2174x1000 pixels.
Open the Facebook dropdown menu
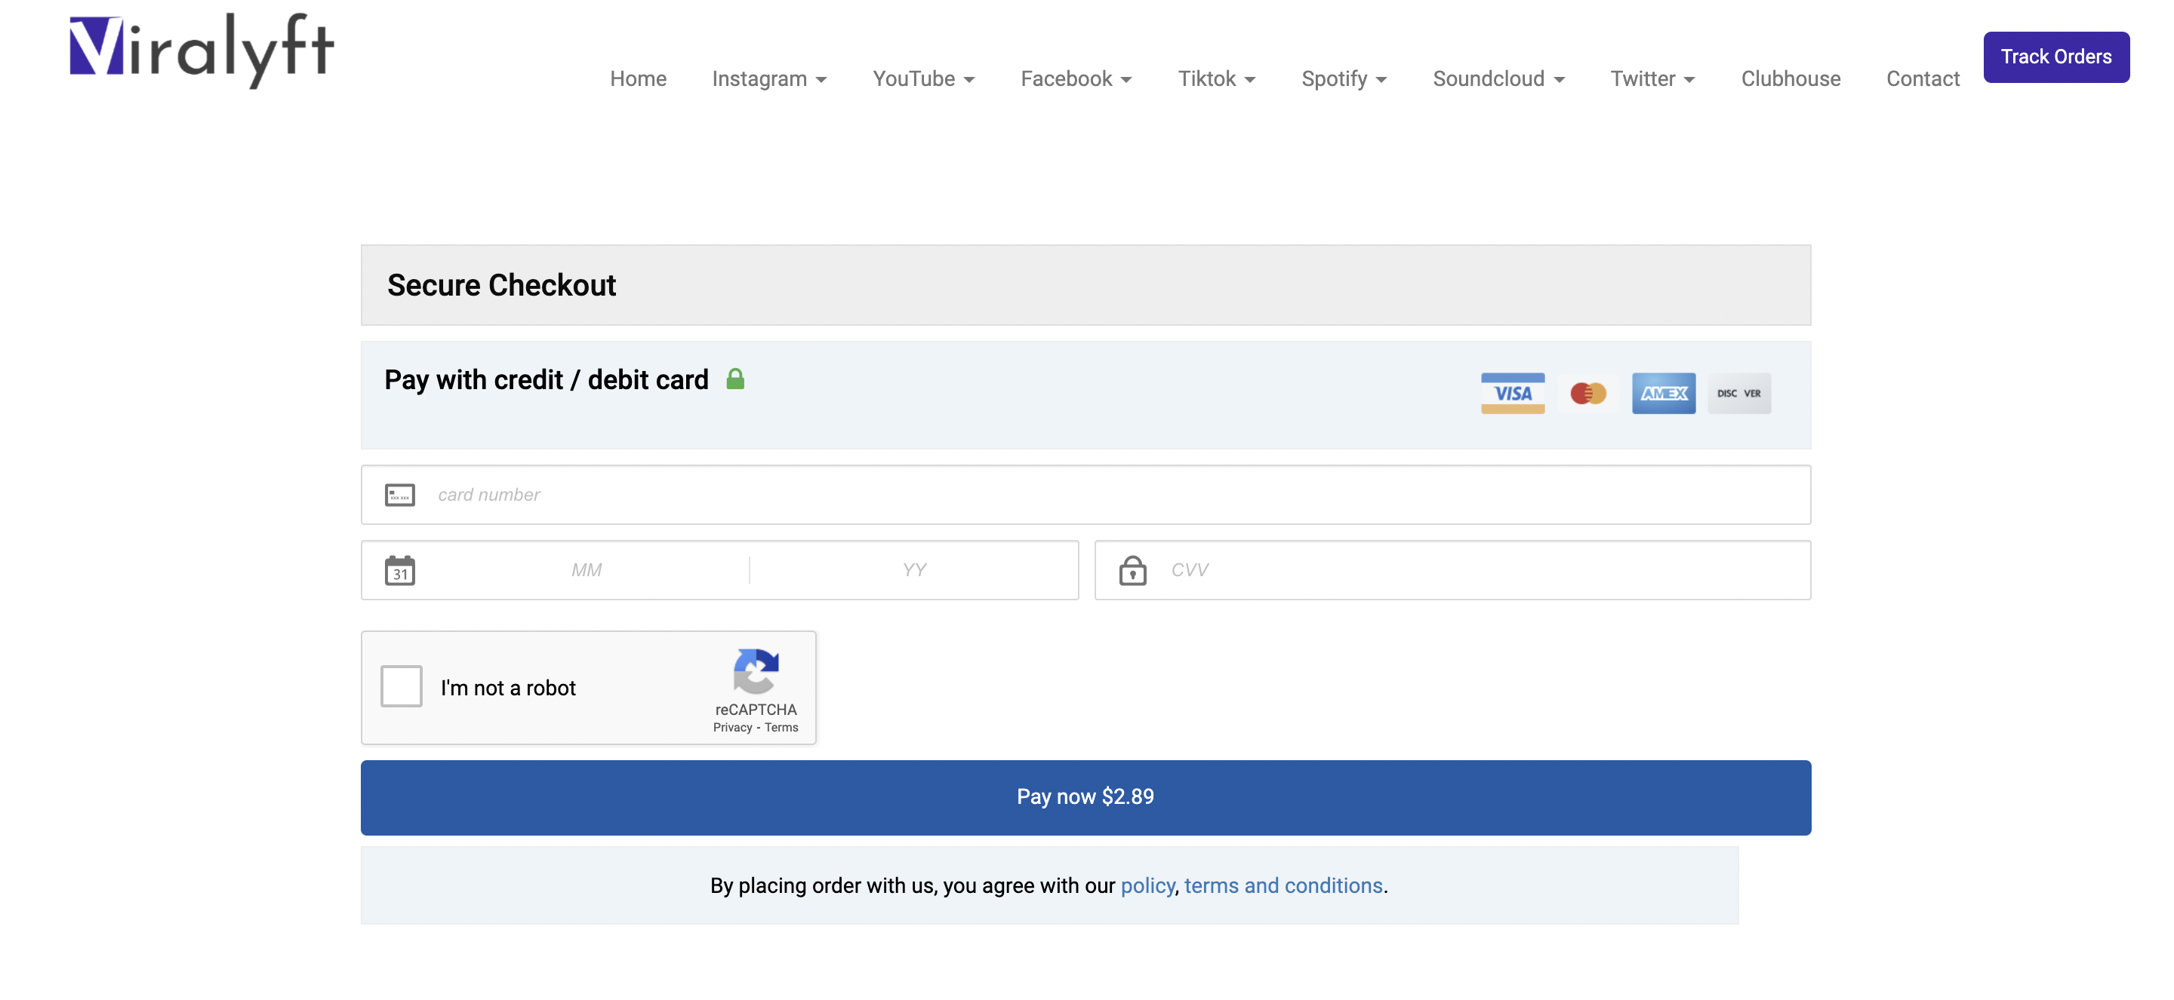pyautogui.click(x=1076, y=78)
